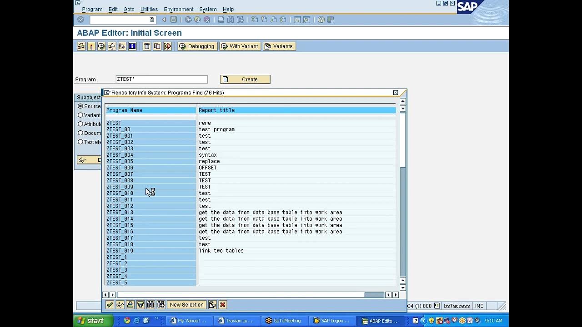Image resolution: width=582 pixels, height=327 pixels.
Task: Click the Rename icon next to Copy
Action: point(167,46)
